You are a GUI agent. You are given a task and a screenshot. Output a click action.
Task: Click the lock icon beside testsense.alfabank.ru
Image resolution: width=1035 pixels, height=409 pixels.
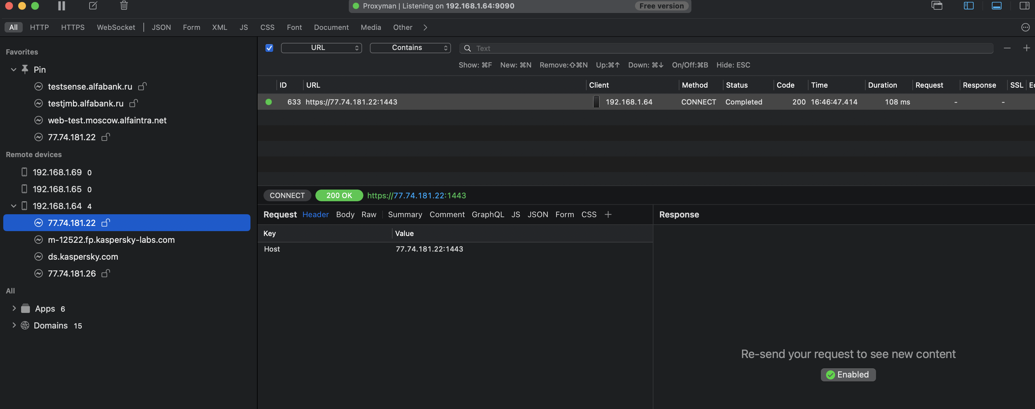click(143, 86)
